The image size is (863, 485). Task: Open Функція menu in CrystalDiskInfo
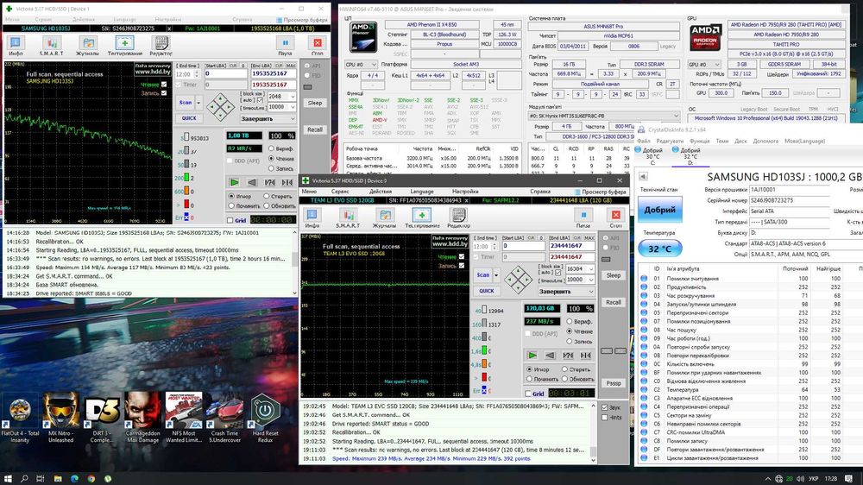click(x=700, y=141)
